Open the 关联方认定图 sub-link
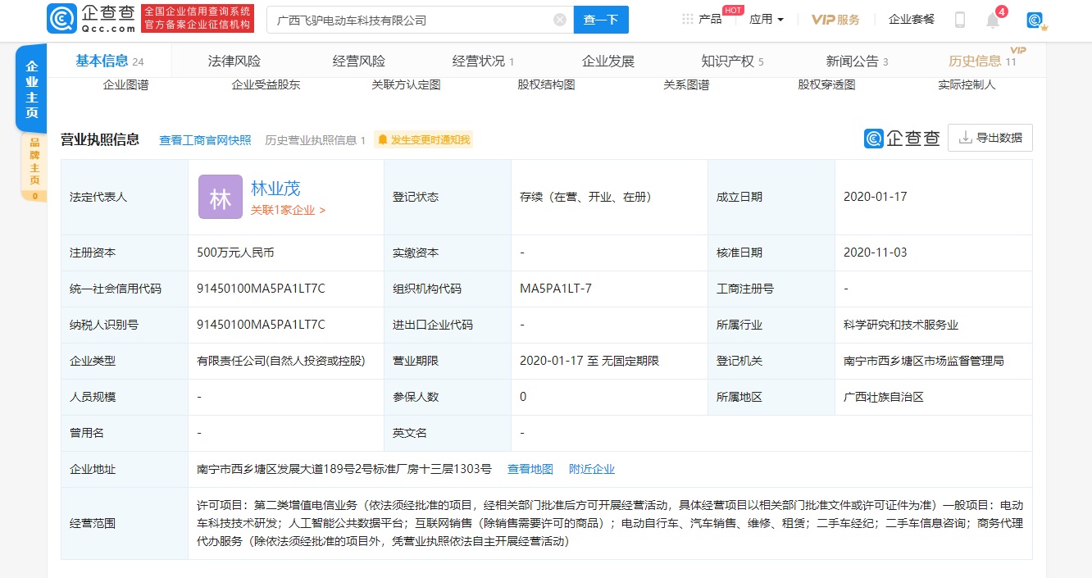Screen dimensions: 1092x578 [406, 84]
